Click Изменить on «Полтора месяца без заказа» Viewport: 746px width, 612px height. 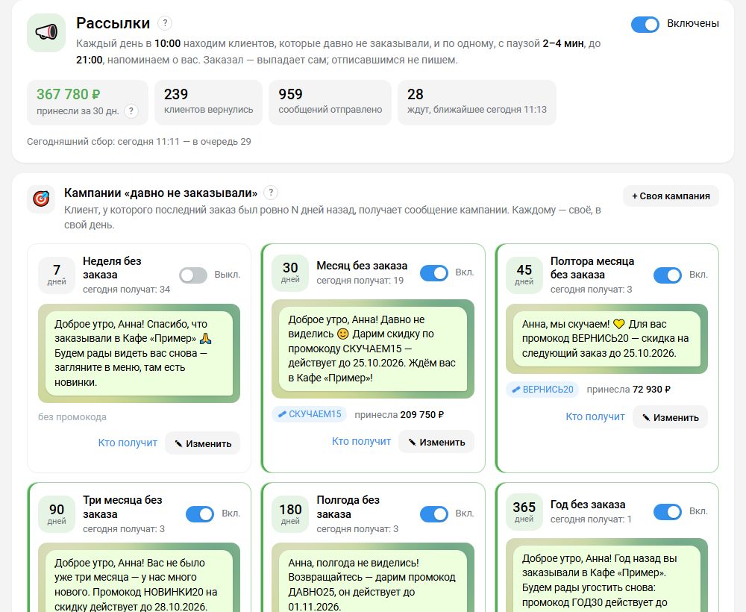[670, 417]
